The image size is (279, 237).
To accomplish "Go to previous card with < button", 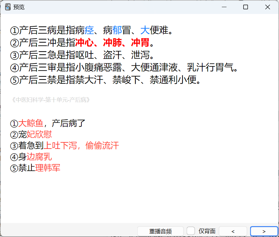I will 233,231.
